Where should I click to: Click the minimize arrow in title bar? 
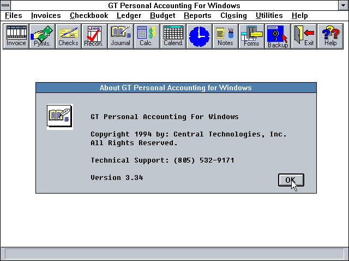(x=344, y=5)
